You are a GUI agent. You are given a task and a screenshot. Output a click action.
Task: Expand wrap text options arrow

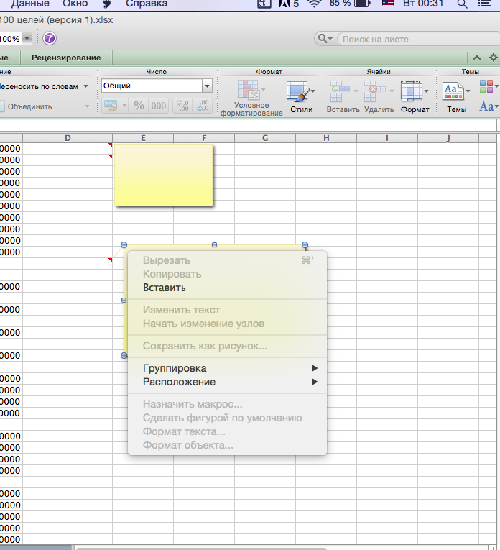85,86
